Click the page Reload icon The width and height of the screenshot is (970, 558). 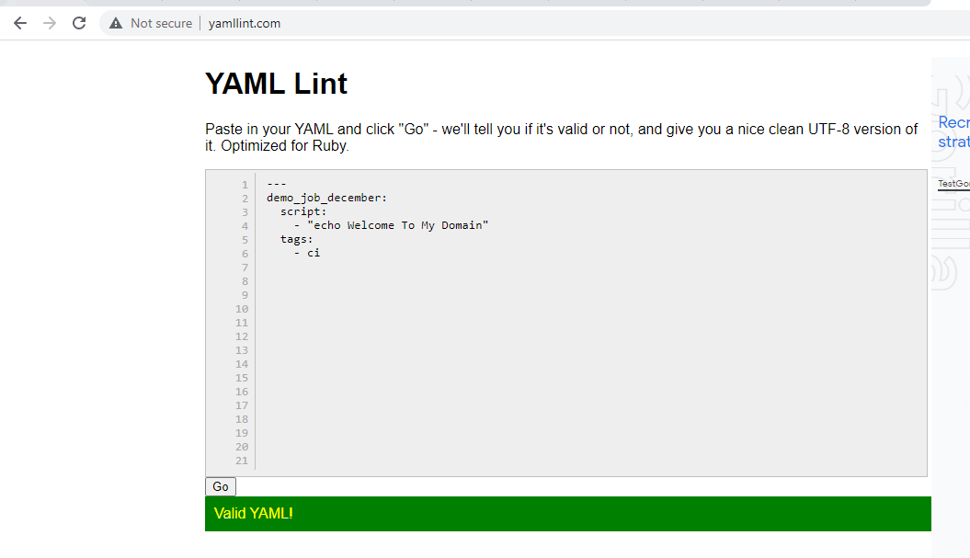pyautogui.click(x=79, y=23)
